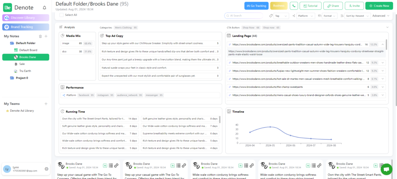Click the Denote logo icon
397x179 pixels.
[7, 8]
